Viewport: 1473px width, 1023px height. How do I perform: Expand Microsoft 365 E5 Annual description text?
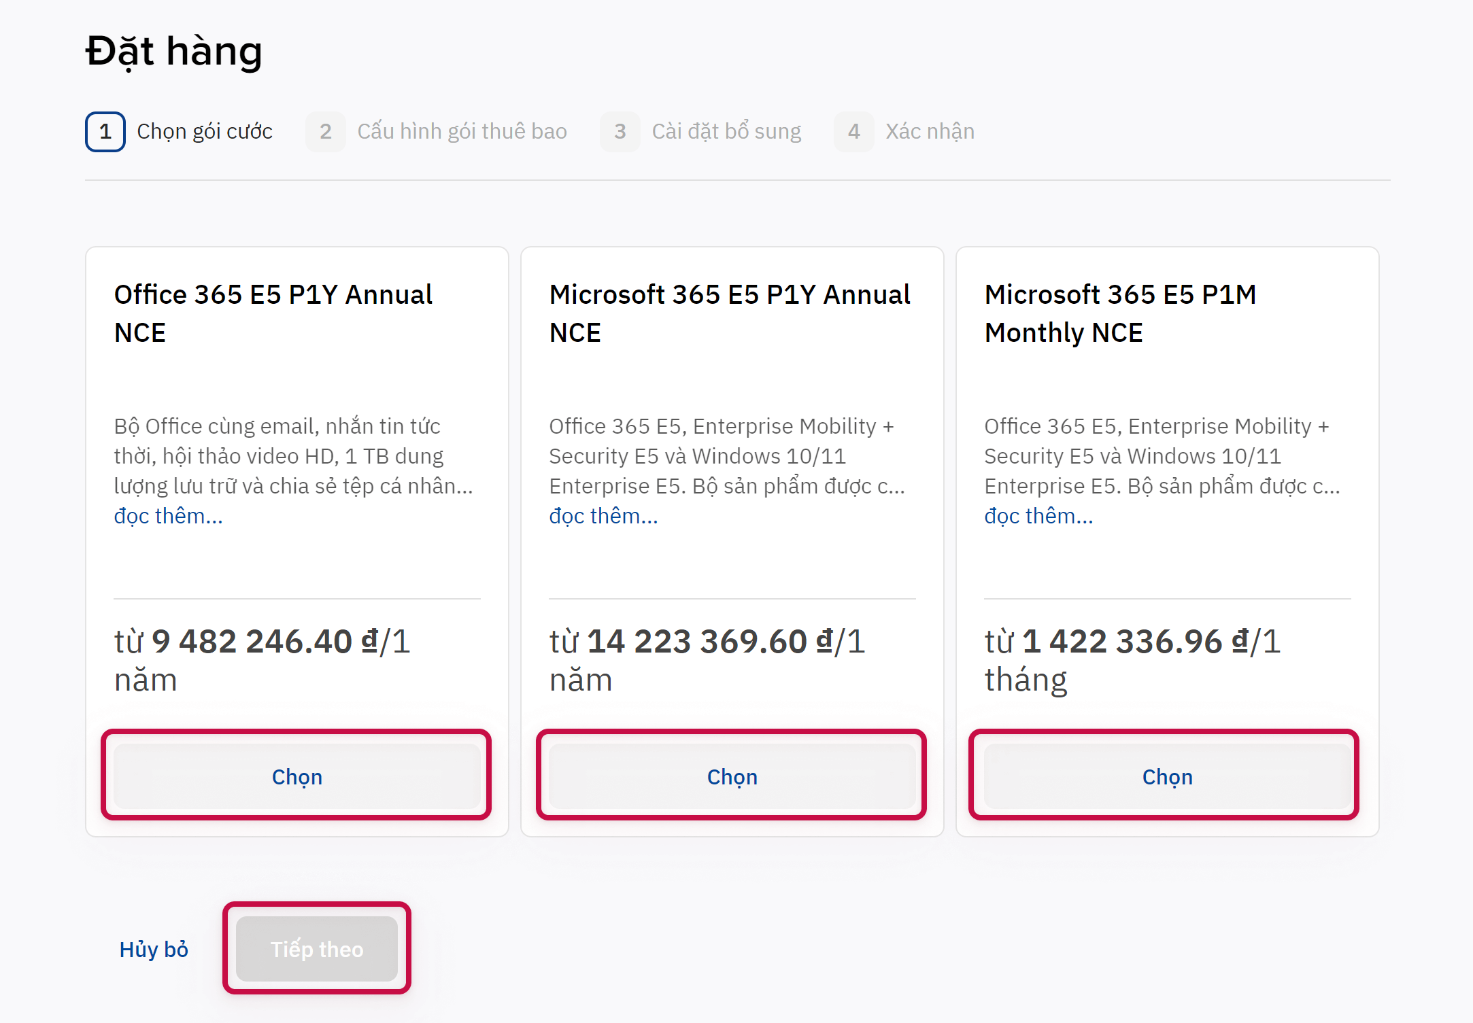(x=603, y=516)
